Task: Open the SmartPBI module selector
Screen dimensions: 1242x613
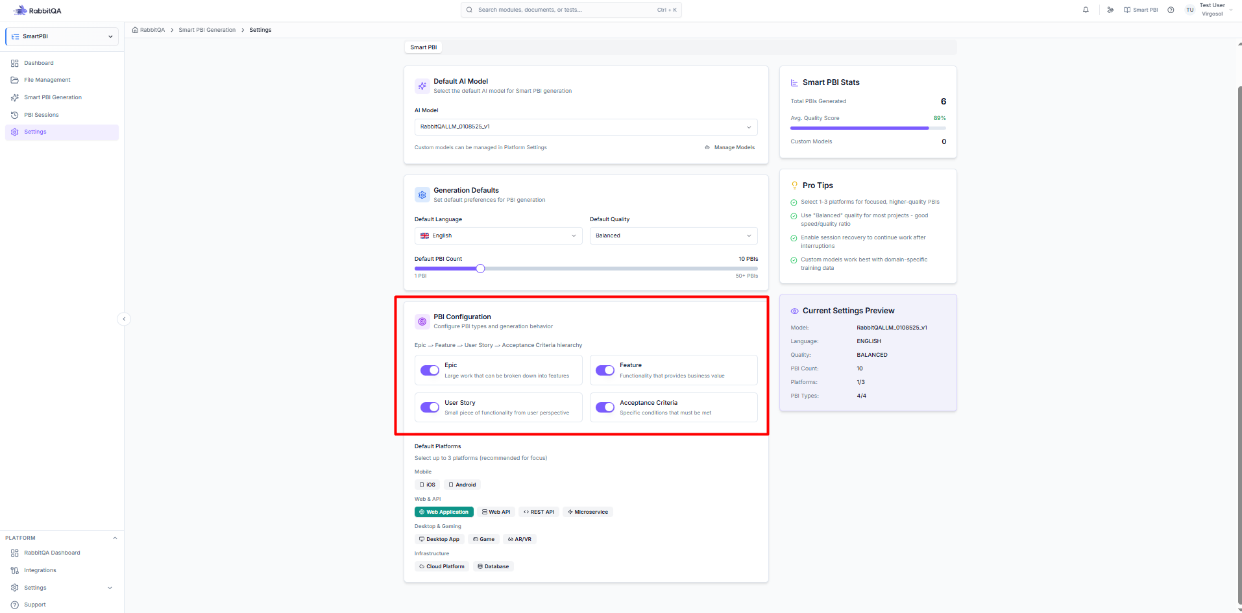Action: (62, 36)
